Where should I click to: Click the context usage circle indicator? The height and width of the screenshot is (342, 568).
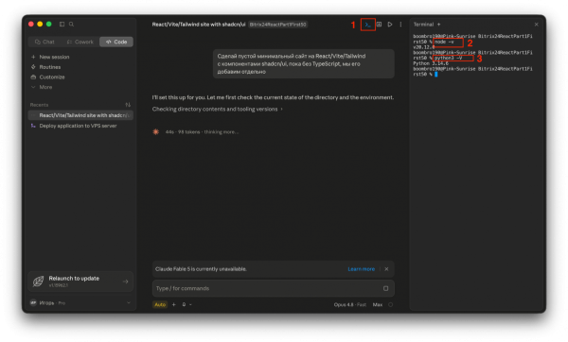coord(390,305)
